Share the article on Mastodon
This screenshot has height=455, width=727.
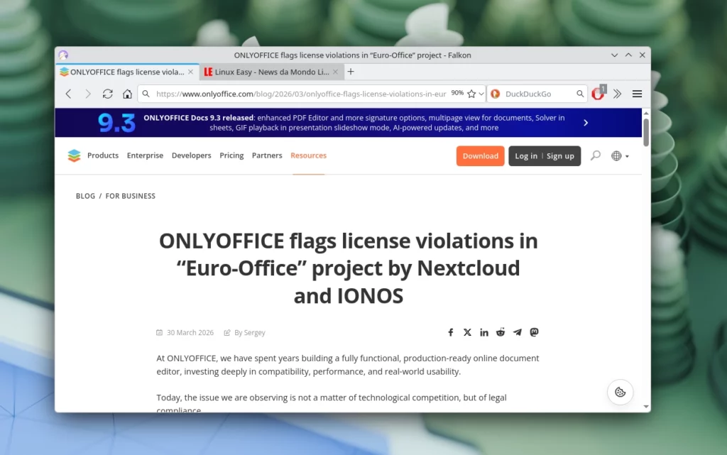[534, 332]
